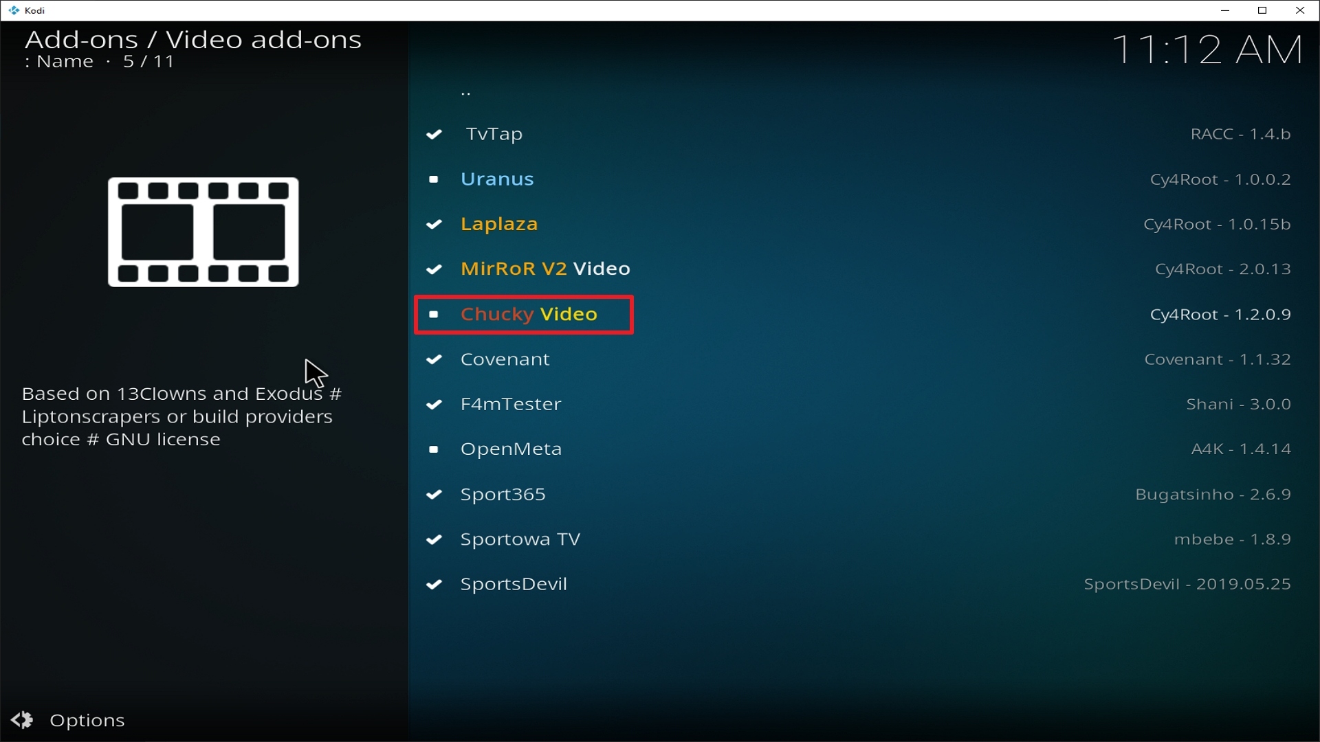
Task: Click the 'Add-ons / Video add-ons' heading
Action: tap(193, 40)
